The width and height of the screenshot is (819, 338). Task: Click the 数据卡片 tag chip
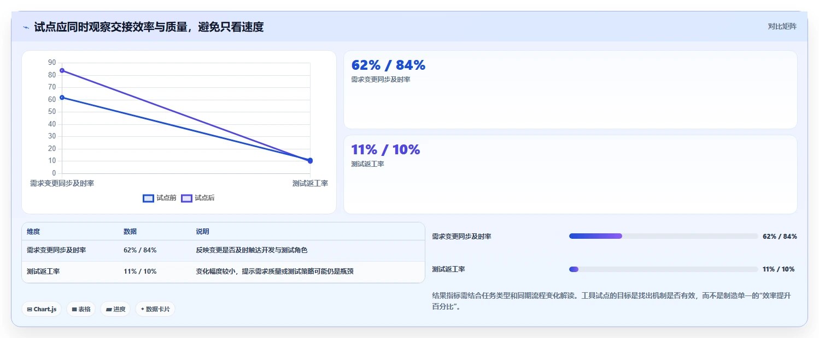(155, 309)
